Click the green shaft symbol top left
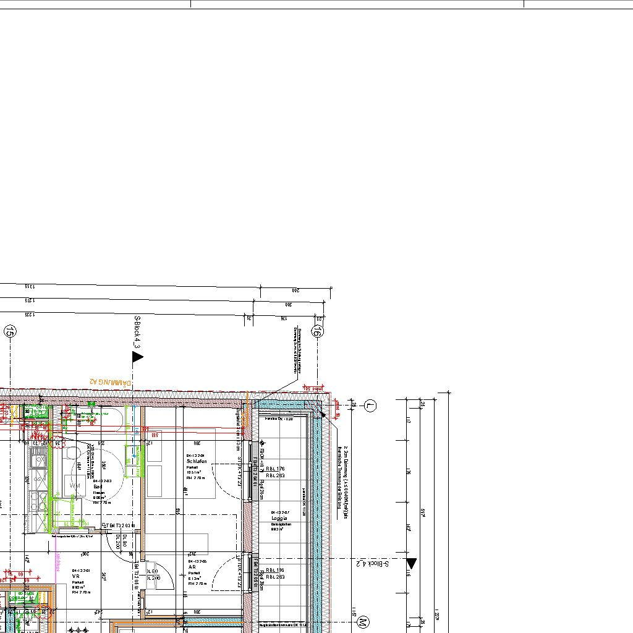The width and height of the screenshot is (633, 633). point(36,412)
